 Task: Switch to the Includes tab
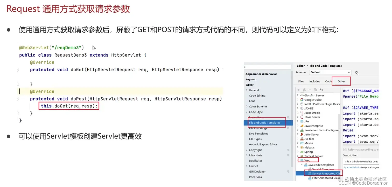(x=314, y=81)
